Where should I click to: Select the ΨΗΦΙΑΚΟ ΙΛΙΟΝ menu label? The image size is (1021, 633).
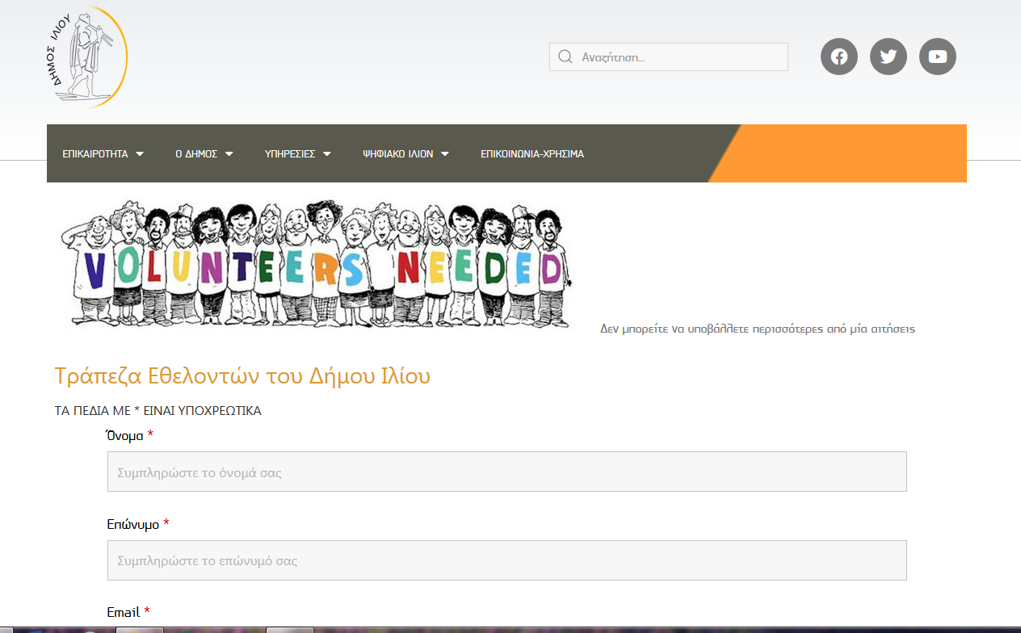[398, 154]
